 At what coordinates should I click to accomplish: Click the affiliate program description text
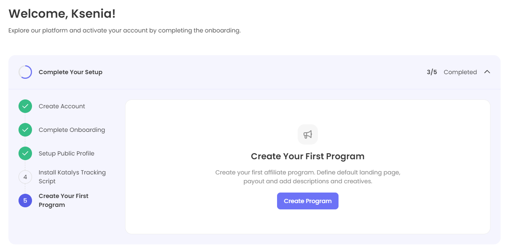(308, 177)
